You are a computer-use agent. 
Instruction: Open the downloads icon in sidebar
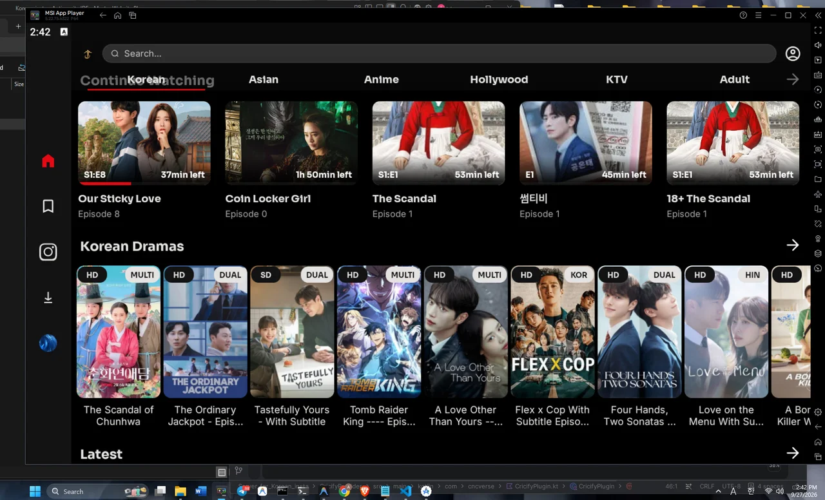[48, 298]
